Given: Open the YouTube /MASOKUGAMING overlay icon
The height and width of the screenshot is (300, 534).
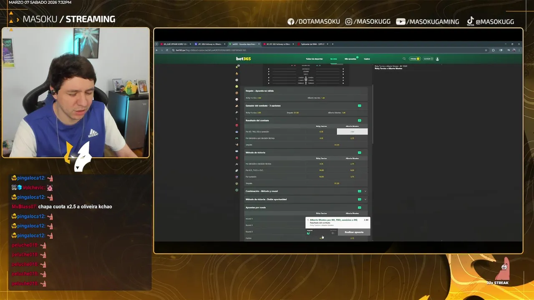Looking at the screenshot, I should [400, 22].
